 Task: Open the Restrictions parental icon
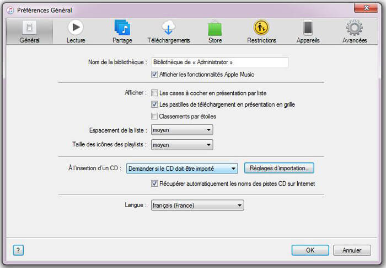pos(261,28)
